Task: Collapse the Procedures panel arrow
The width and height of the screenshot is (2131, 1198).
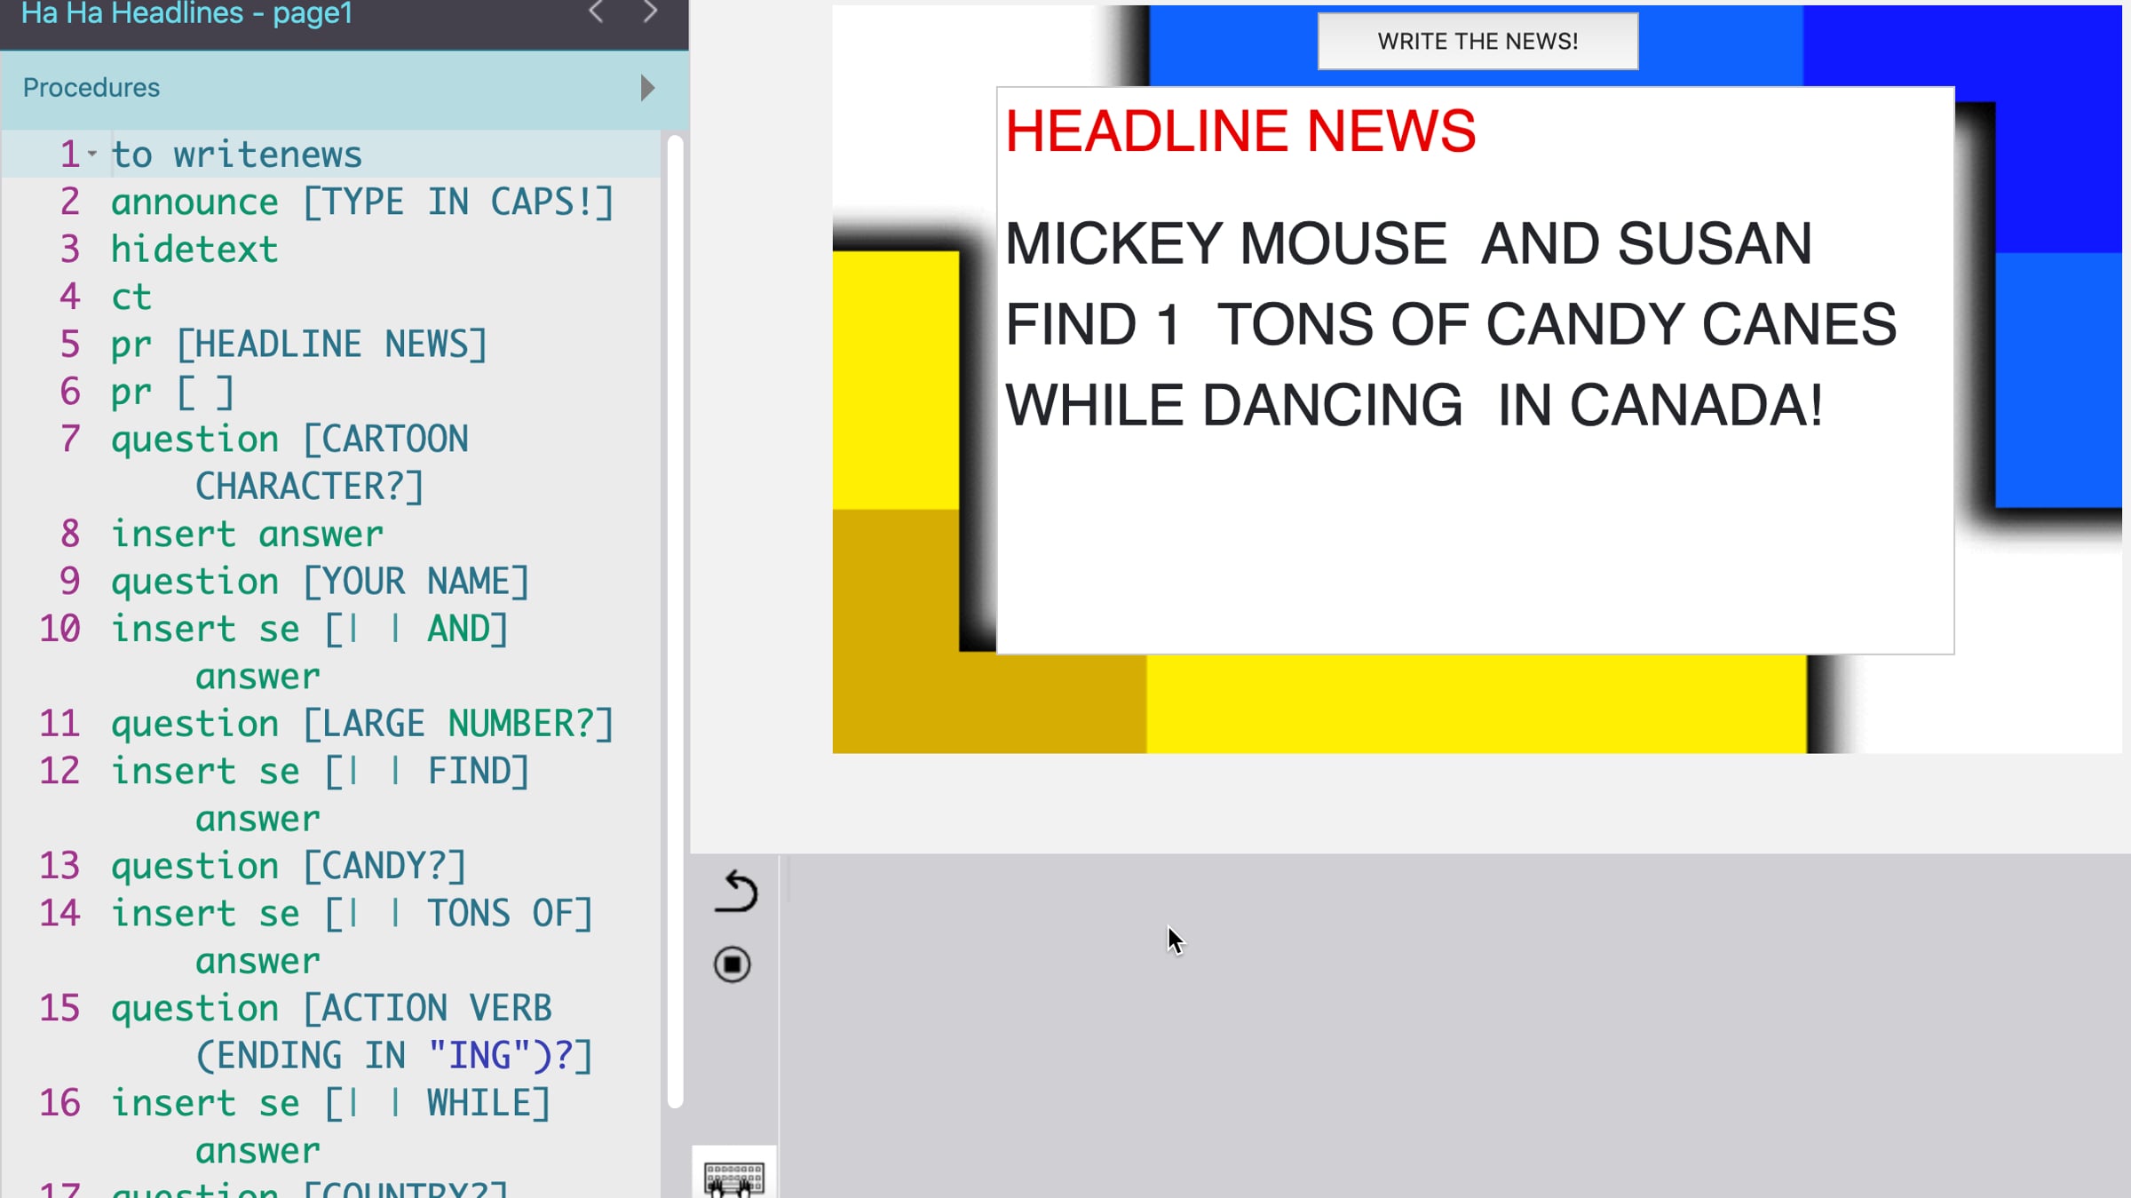Action: click(x=647, y=88)
